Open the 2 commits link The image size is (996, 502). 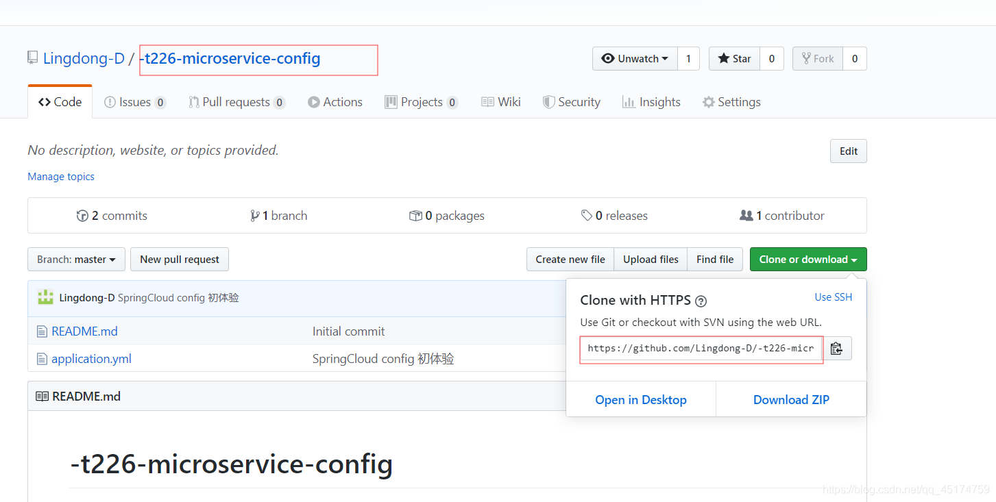coord(112,216)
